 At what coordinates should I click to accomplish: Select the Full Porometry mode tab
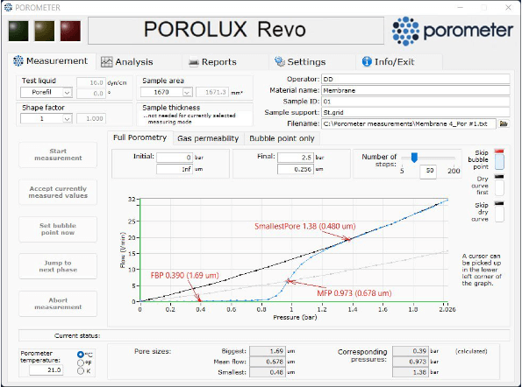[139, 137]
